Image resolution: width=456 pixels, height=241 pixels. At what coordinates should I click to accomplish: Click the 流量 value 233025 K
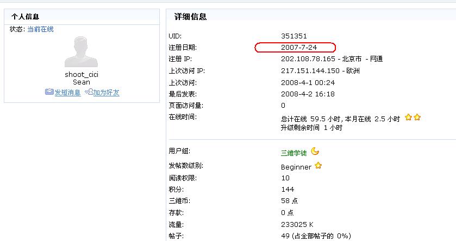(x=297, y=225)
